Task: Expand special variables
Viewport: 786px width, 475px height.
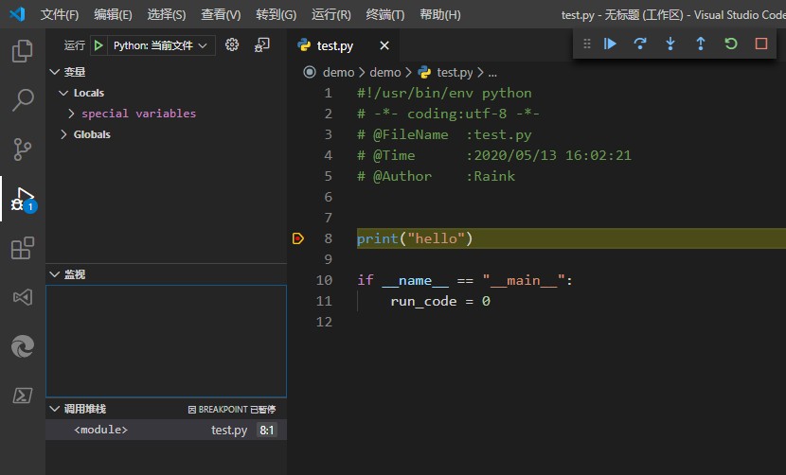Action: [71, 114]
